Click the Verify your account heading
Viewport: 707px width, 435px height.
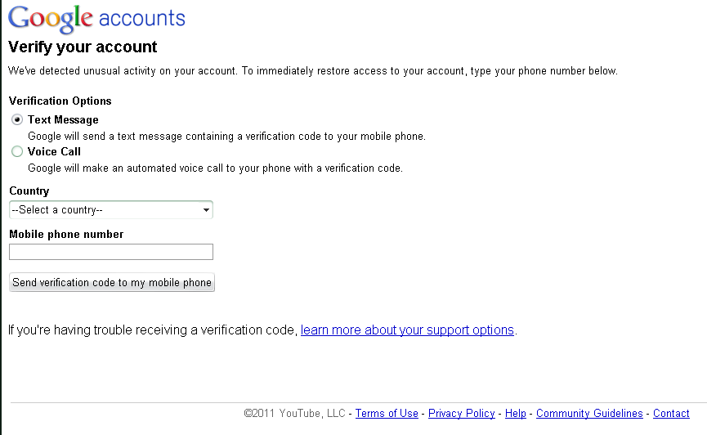click(83, 47)
